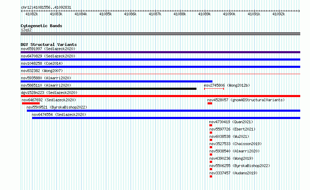Click the 41087k ruler tick label
Viewport: 310px width, 190px height.
[155, 14]
